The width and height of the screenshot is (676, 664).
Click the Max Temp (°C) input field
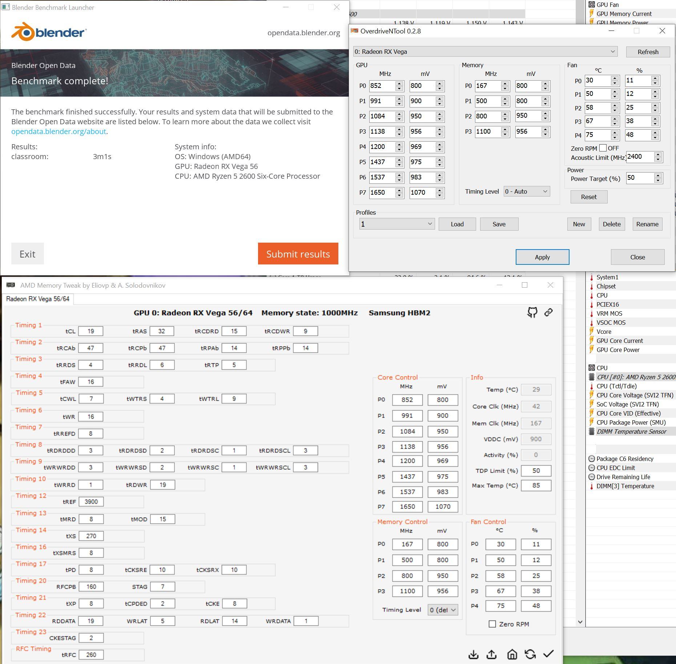(x=536, y=486)
